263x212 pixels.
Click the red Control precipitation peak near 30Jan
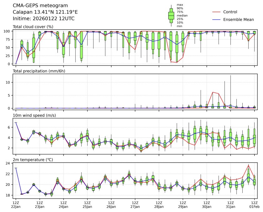click(213, 92)
